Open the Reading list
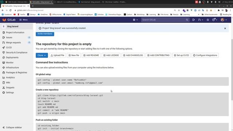The image size is (233, 131). point(225,15)
